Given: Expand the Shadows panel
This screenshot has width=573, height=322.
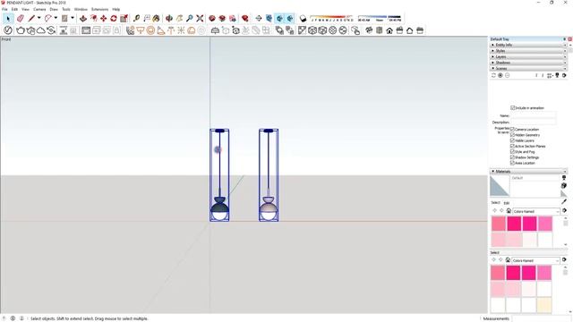Looking at the screenshot, I should click(x=528, y=63).
